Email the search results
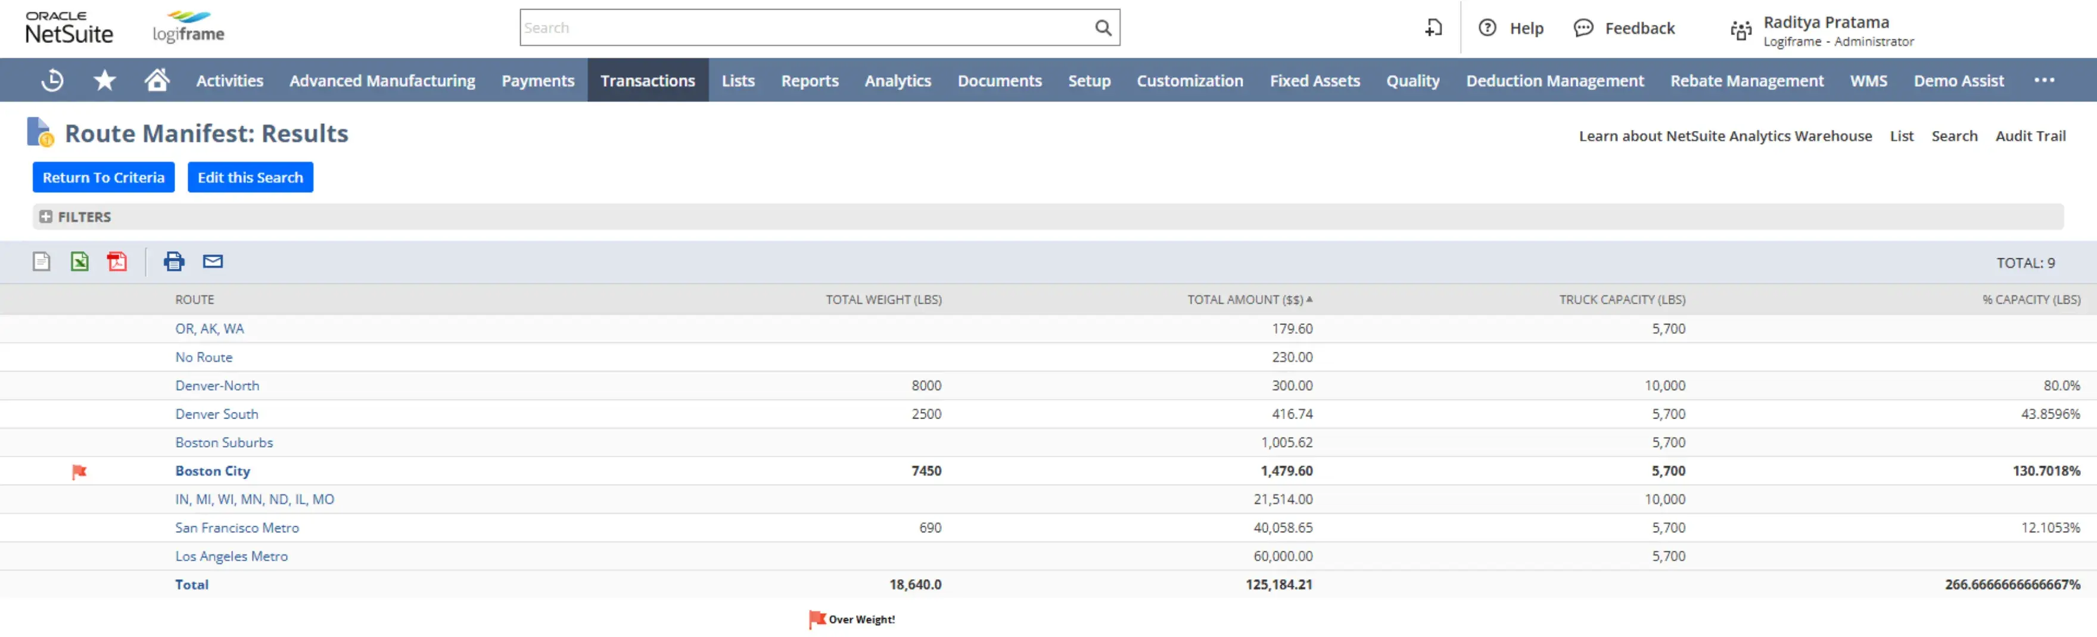This screenshot has width=2097, height=637. 213,261
